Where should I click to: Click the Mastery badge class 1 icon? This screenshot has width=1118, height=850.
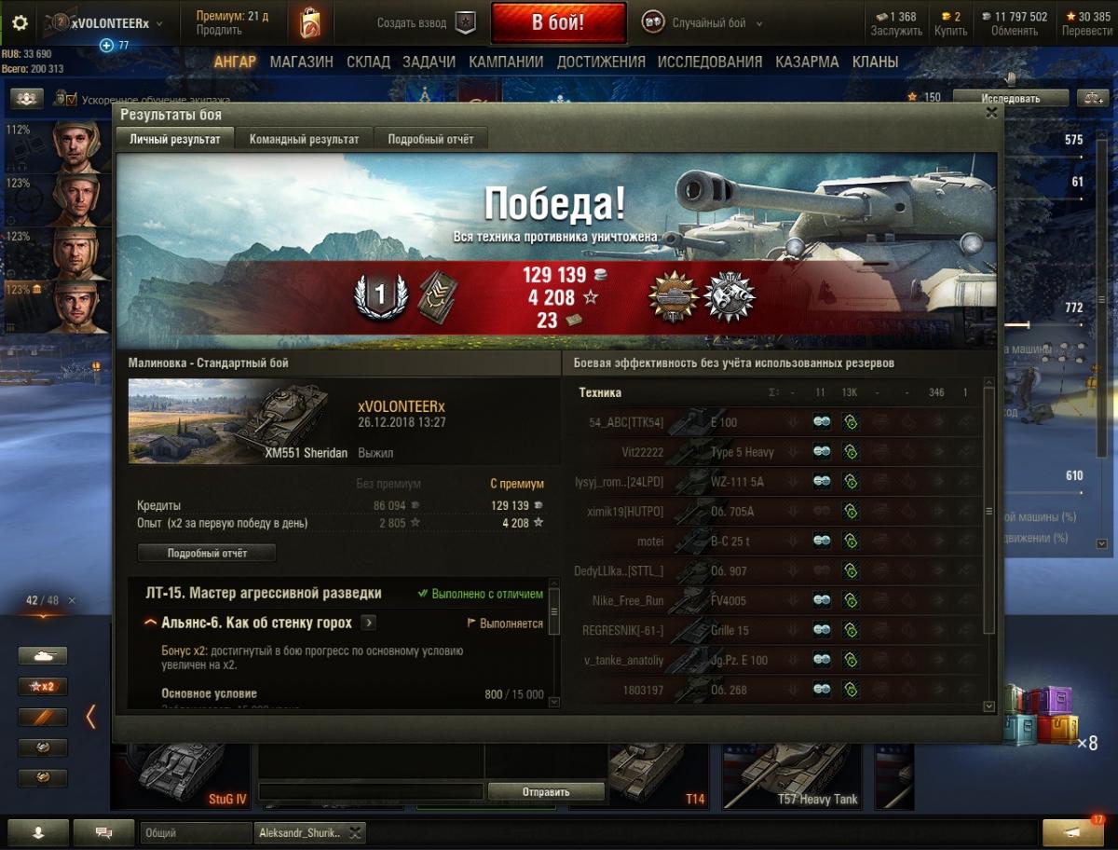click(378, 296)
